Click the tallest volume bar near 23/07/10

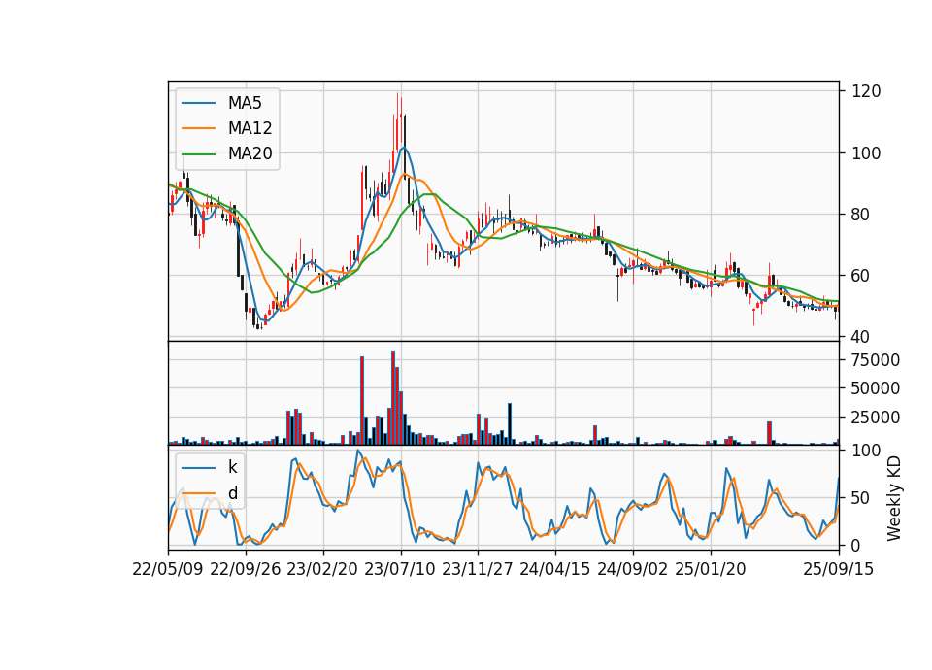tap(393, 398)
